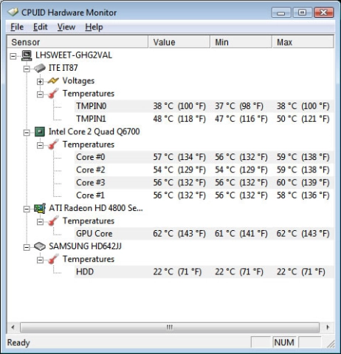Open the Edit menu

[x=40, y=27]
